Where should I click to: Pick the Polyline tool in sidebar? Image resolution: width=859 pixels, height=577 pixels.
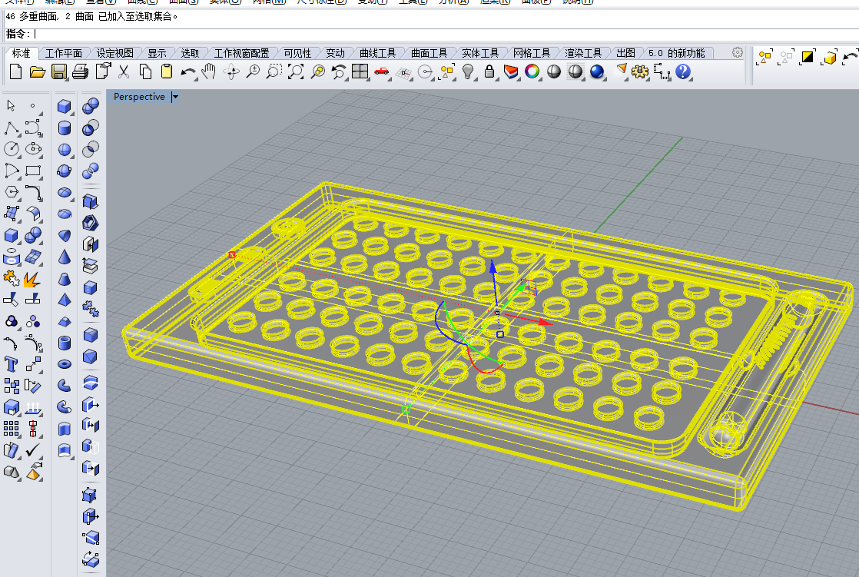pyautogui.click(x=12, y=128)
